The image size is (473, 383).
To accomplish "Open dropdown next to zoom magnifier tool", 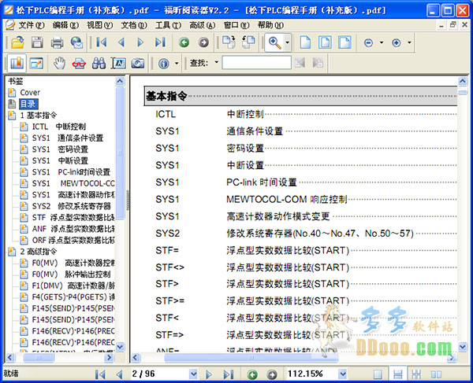I will [x=288, y=42].
